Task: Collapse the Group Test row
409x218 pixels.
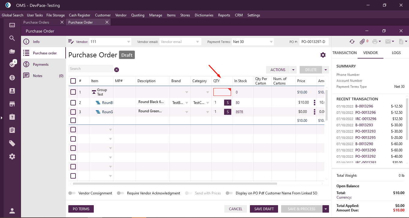Action: tap(94, 92)
